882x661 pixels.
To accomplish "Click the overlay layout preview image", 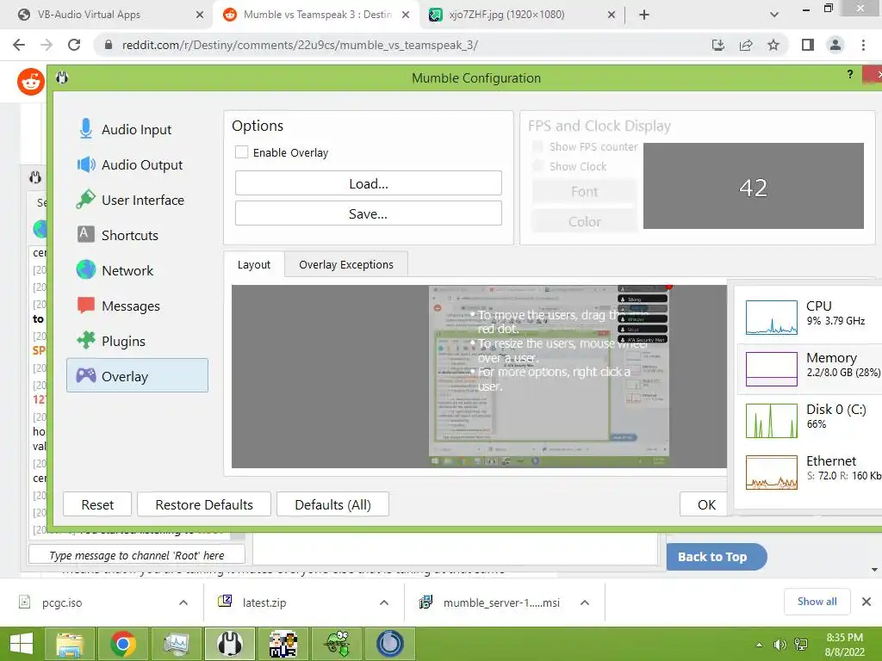I will [549, 376].
